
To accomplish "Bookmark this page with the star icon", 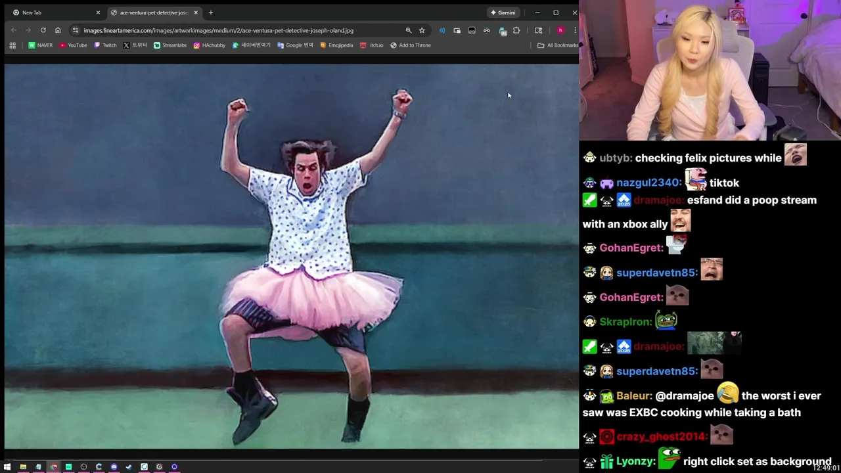I will tap(422, 30).
